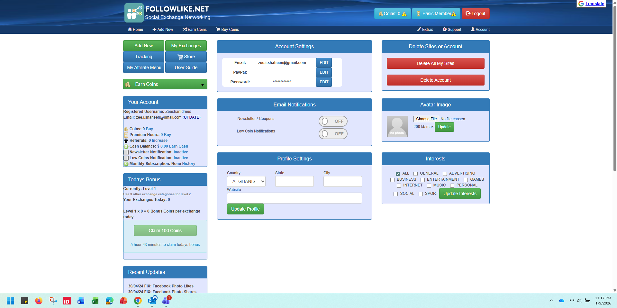Screen dimensions: 617x308
Task: Click the coins stack icon beside Coins: 0
Action: click(381, 14)
